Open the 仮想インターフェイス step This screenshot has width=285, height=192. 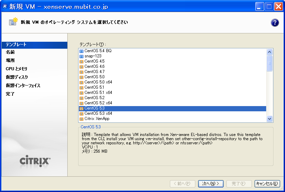23,86
